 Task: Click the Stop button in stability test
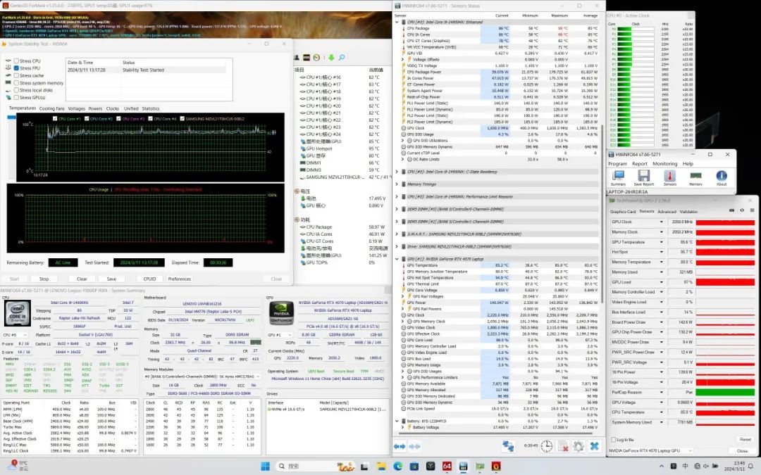[44, 279]
